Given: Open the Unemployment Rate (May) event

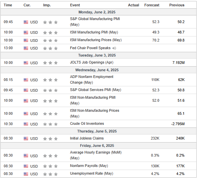Looking at the screenshot, I should pyautogui.click(x=92, y=174).
